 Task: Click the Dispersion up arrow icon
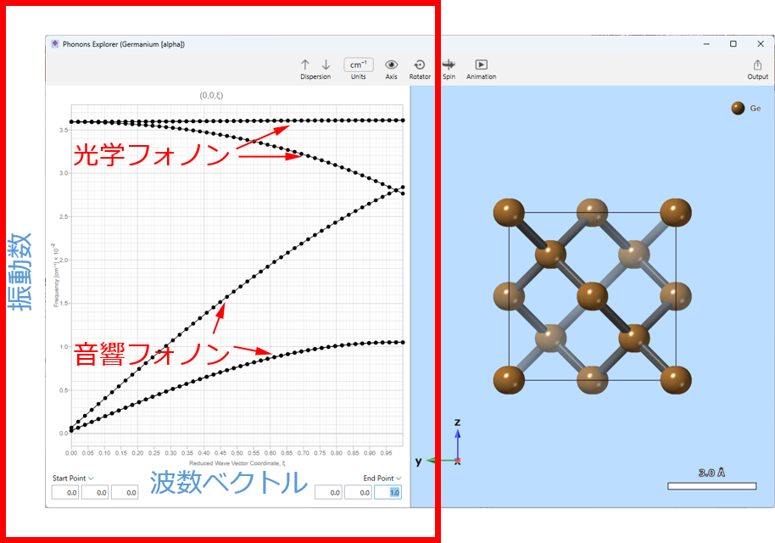[305, 64]
